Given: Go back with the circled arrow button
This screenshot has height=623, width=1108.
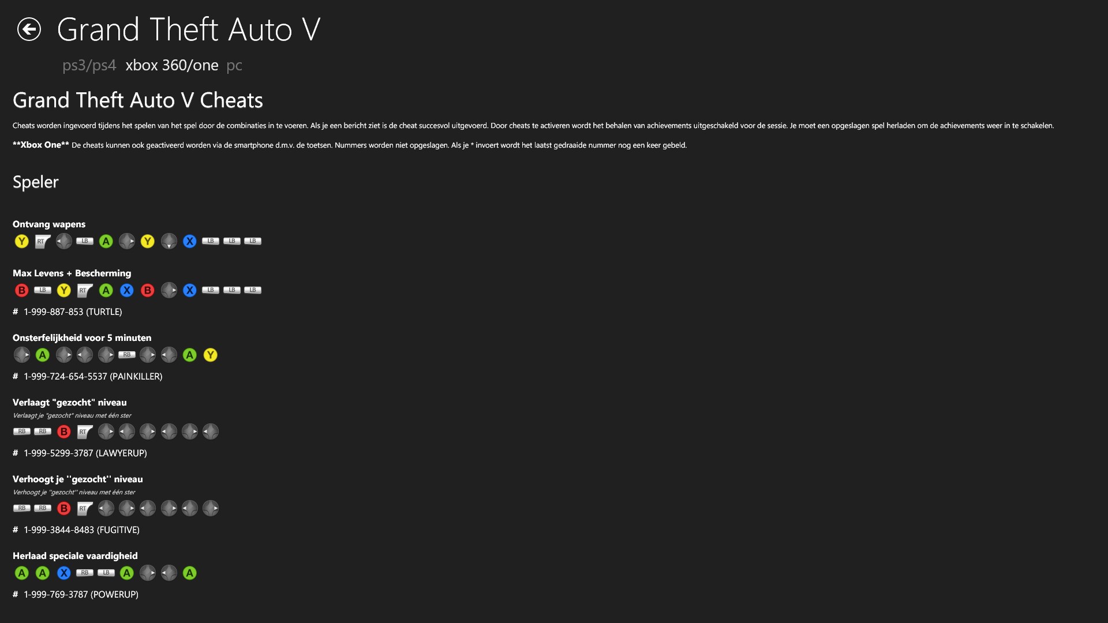Looking at the screenshot, I should pos(29,29).
